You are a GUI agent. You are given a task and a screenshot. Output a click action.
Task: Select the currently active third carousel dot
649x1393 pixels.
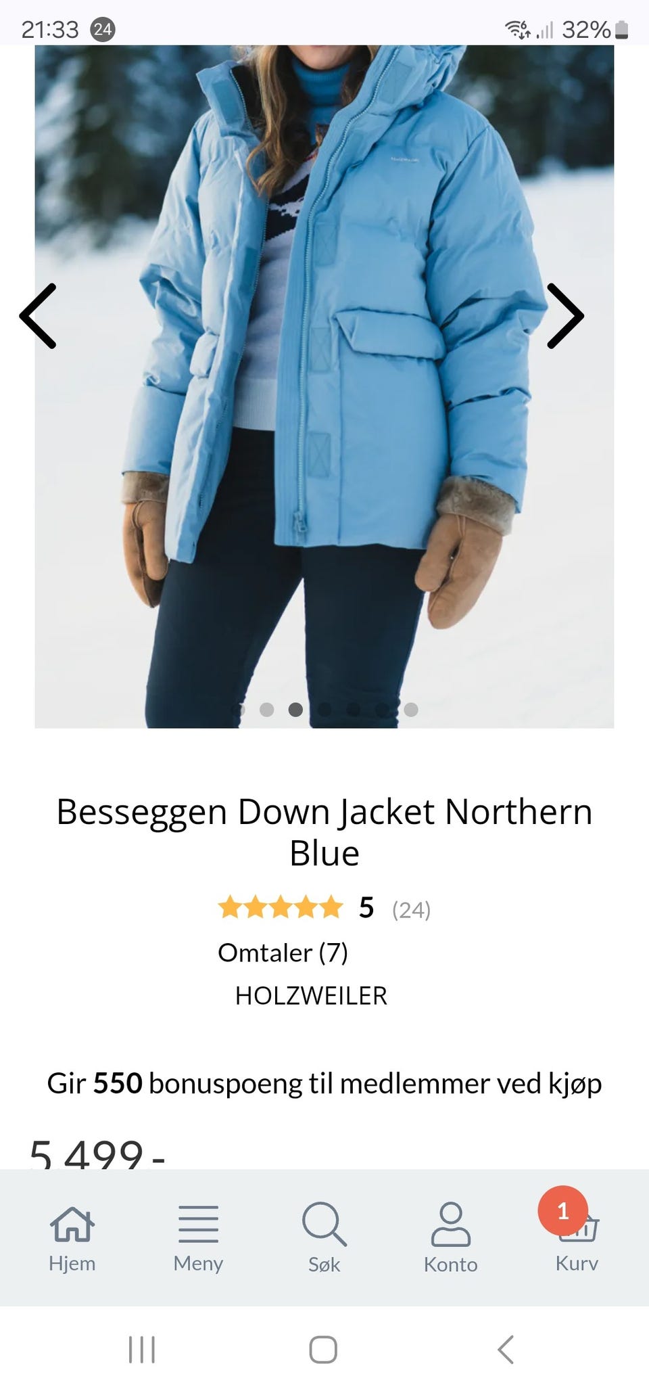pyautogui.click(x=295, y=709)
